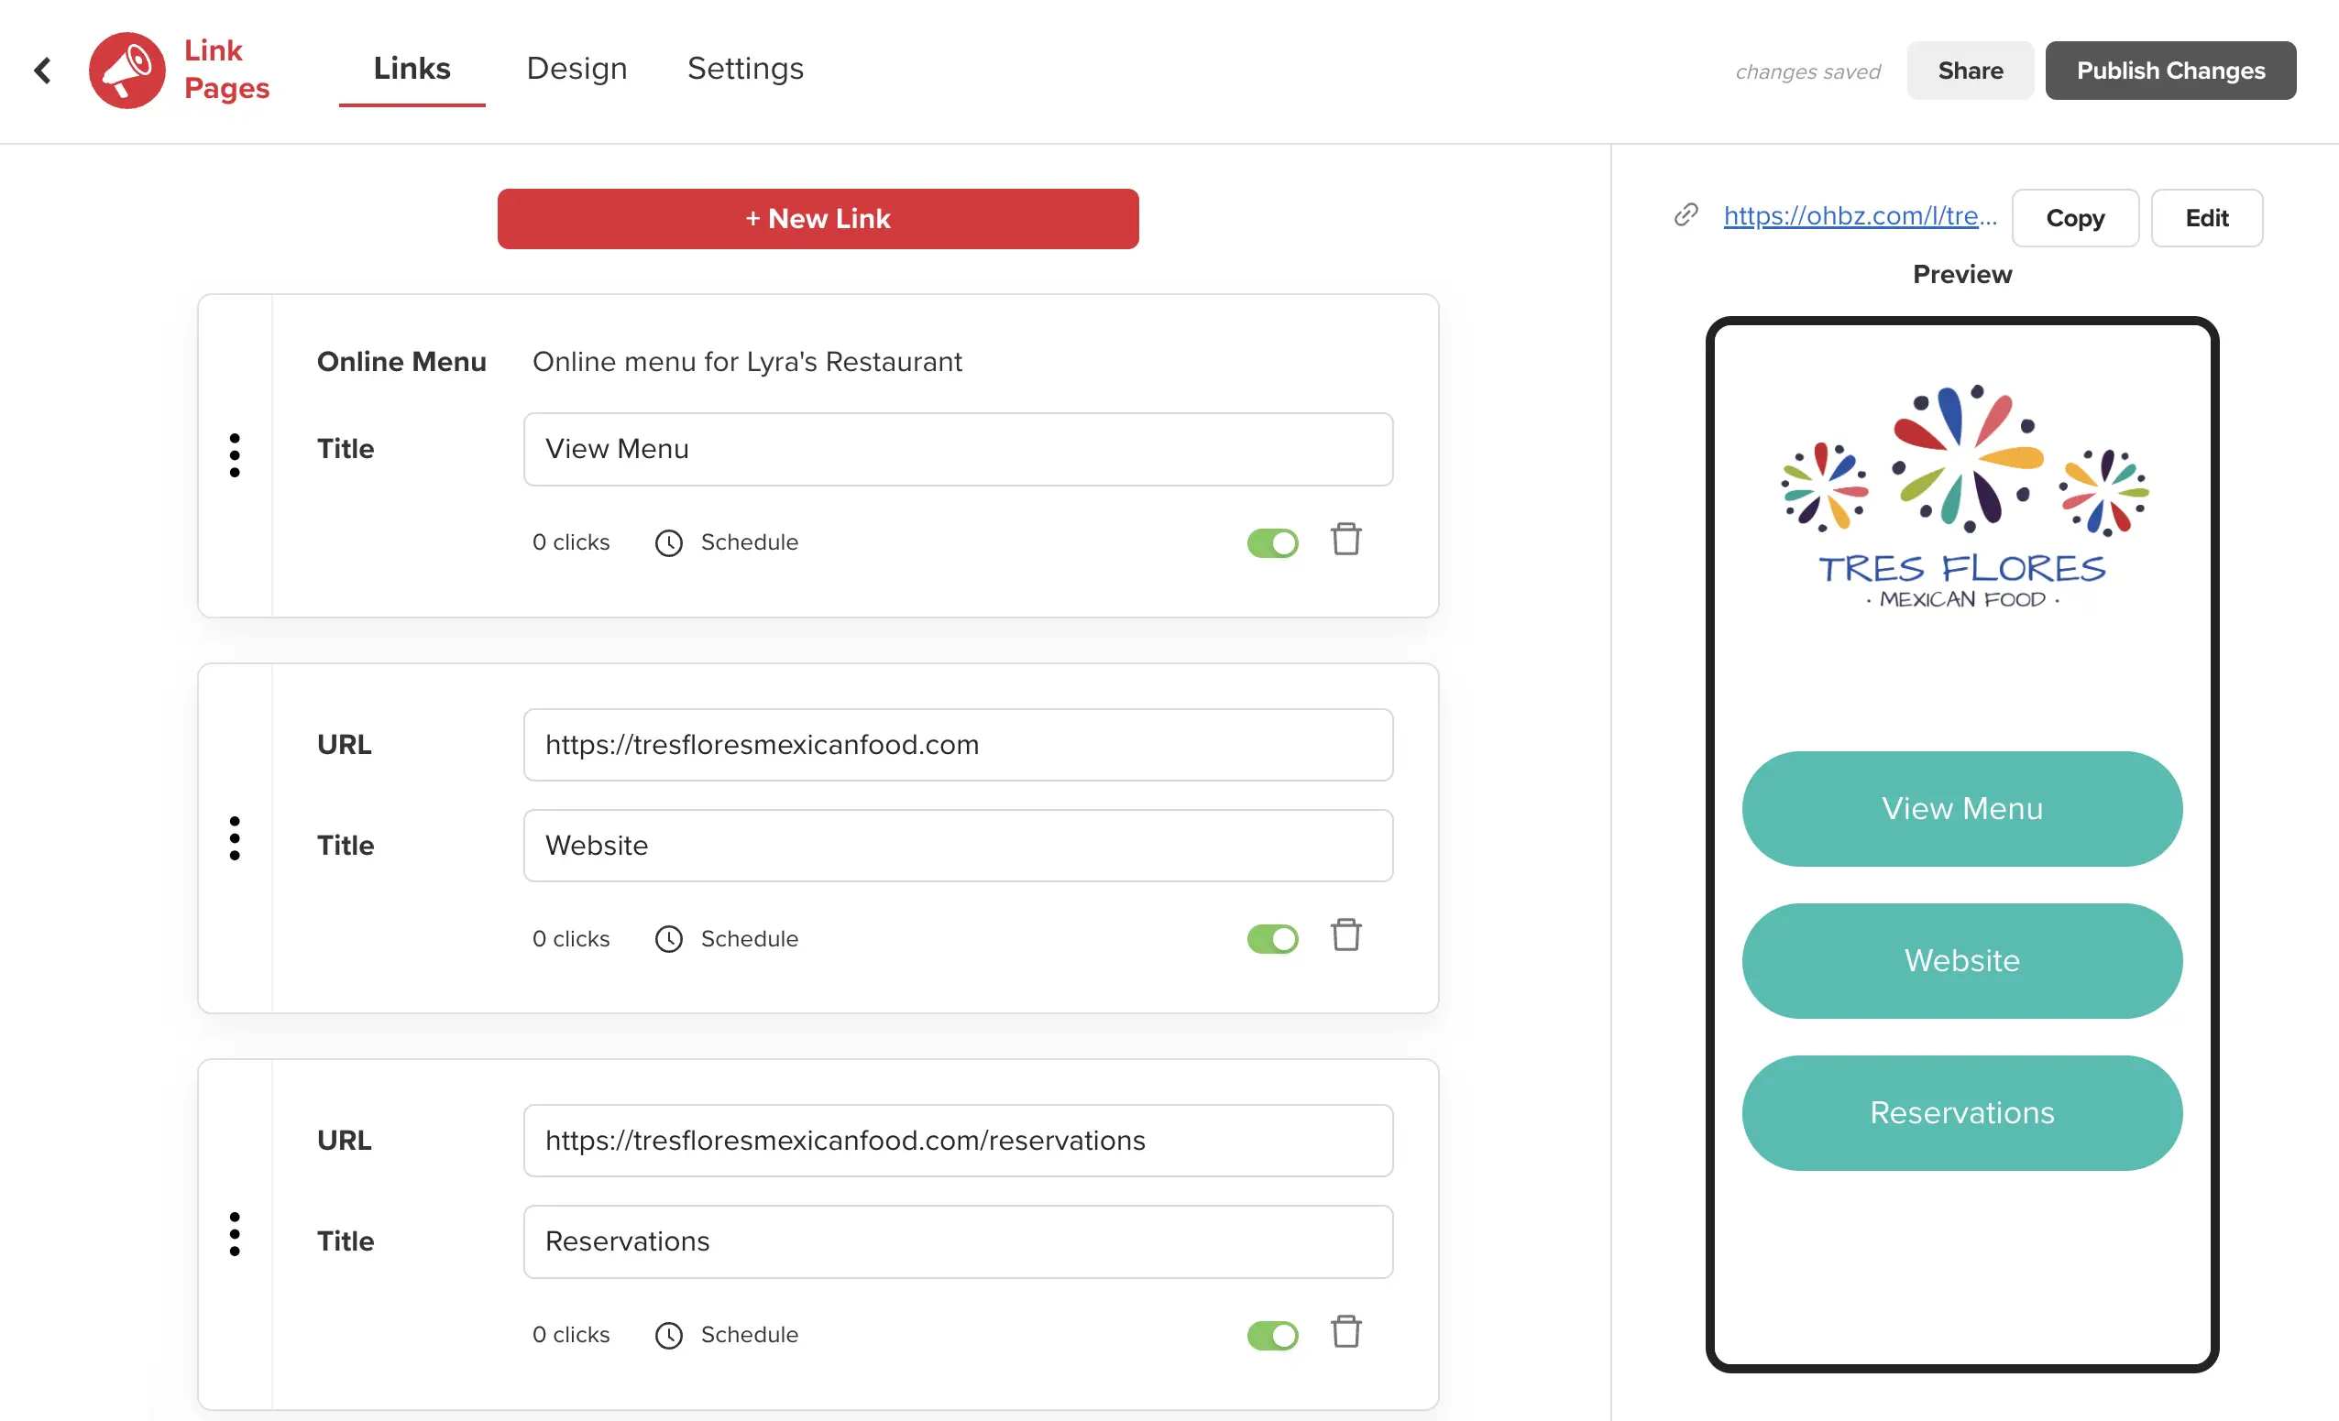Image resolution: width=2339 pixels, height=1421 pixels.
Task: Disable the View Menu link toggle
Action: point(1272,542)
